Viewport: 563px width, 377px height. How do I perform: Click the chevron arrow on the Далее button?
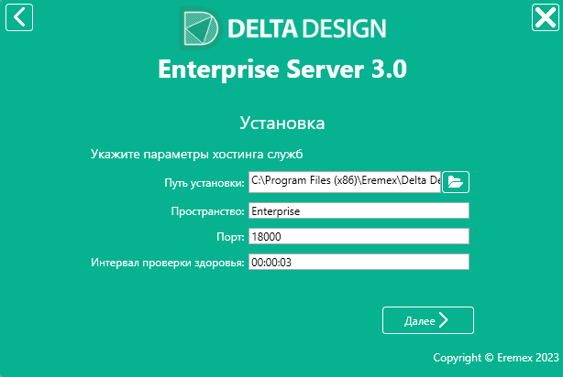(x=444, y=320)
